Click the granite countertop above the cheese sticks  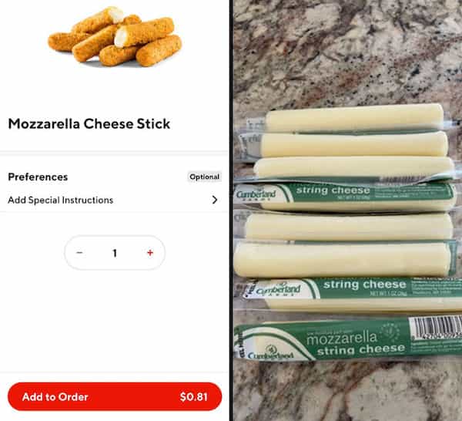pos(347,52)
